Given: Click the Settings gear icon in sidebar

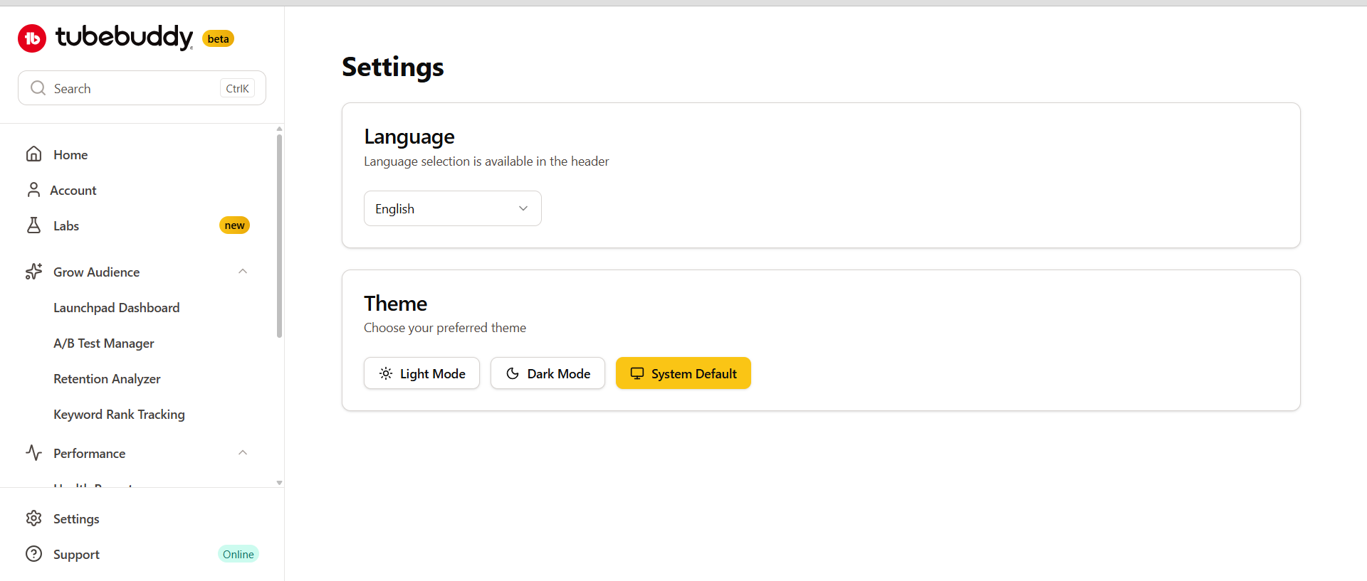Looking at the screenshot, I should click(33, 518).
